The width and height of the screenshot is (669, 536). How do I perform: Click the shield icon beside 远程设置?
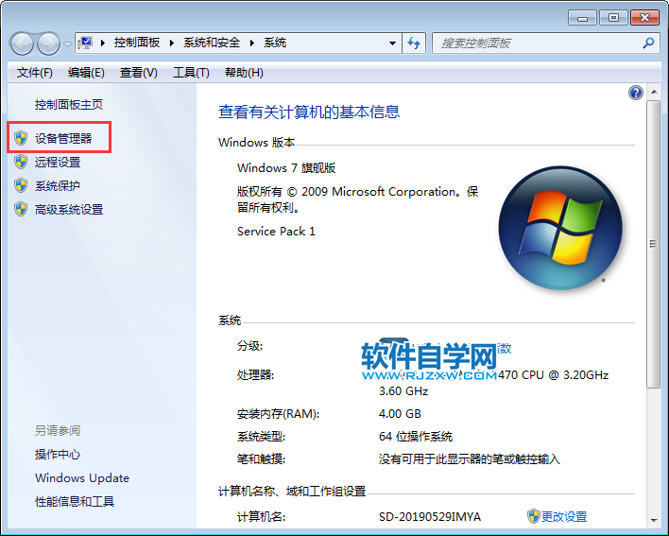coord(21,162)
